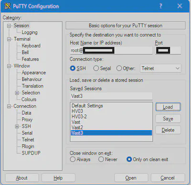The width and height of the screenshot is (191, 185).
Task: Open the SUPDUP category
Action: click(31, 153)
